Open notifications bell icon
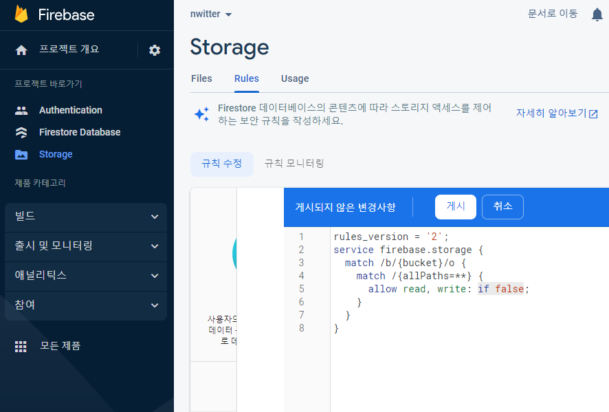This screenshot has width=609, height=412. point(597,14)
